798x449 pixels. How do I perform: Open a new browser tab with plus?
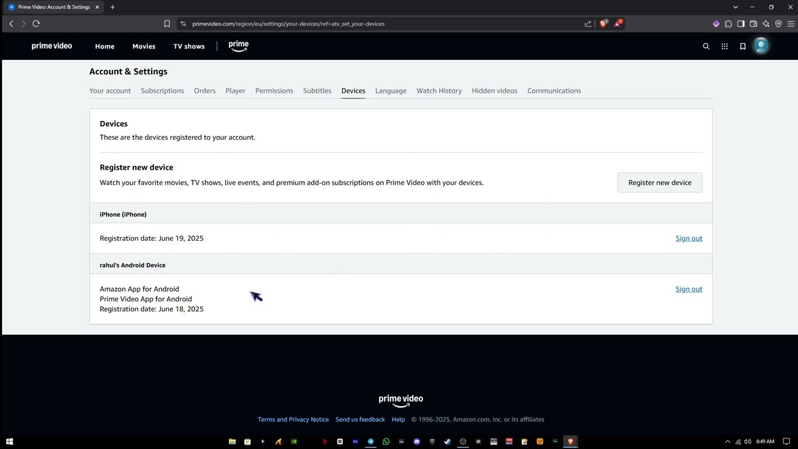pyautogui.click(x=112, y=7)
